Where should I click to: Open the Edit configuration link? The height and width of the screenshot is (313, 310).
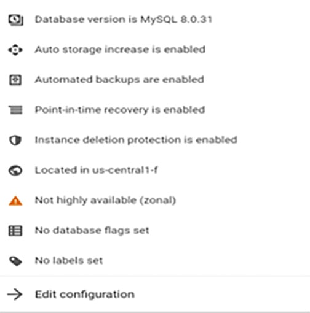(85, 295)
